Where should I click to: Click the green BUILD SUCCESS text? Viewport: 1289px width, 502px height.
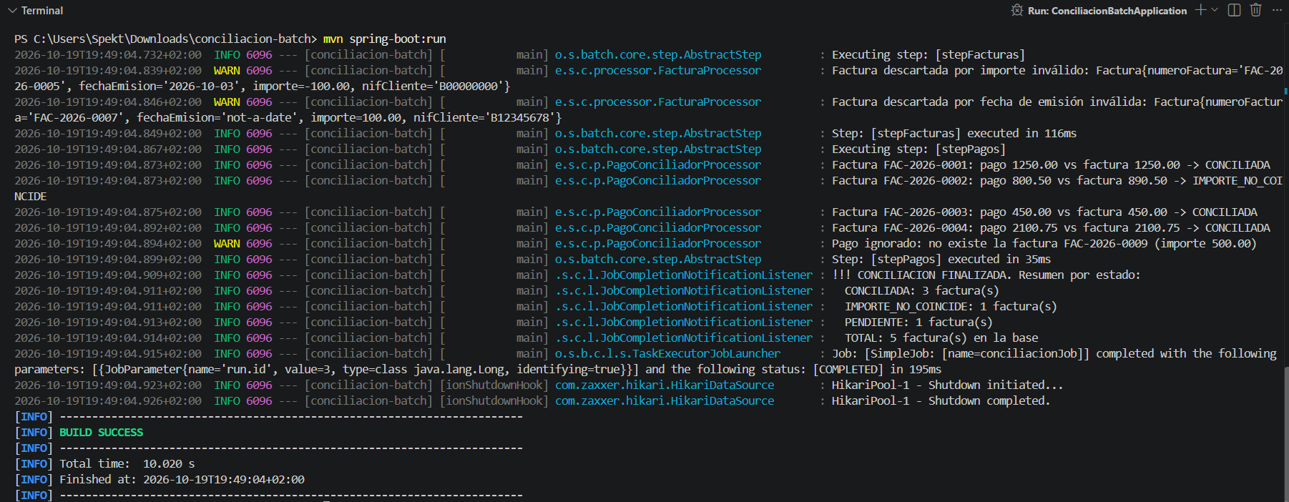(101, 432)
